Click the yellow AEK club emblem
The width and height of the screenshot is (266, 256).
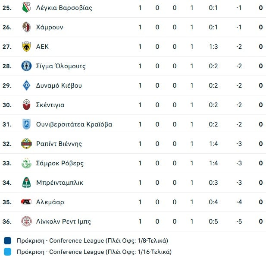point(27,47)
